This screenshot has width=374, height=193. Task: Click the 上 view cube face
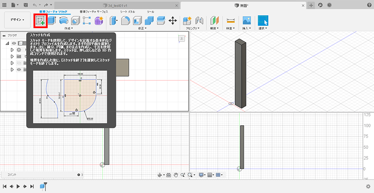[x=182, y=39]
